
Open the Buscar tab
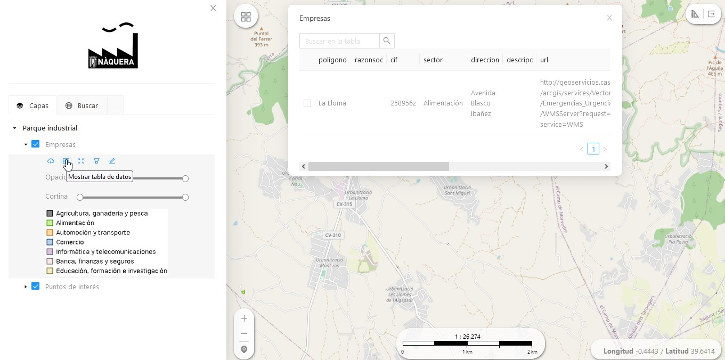[82, 105]
